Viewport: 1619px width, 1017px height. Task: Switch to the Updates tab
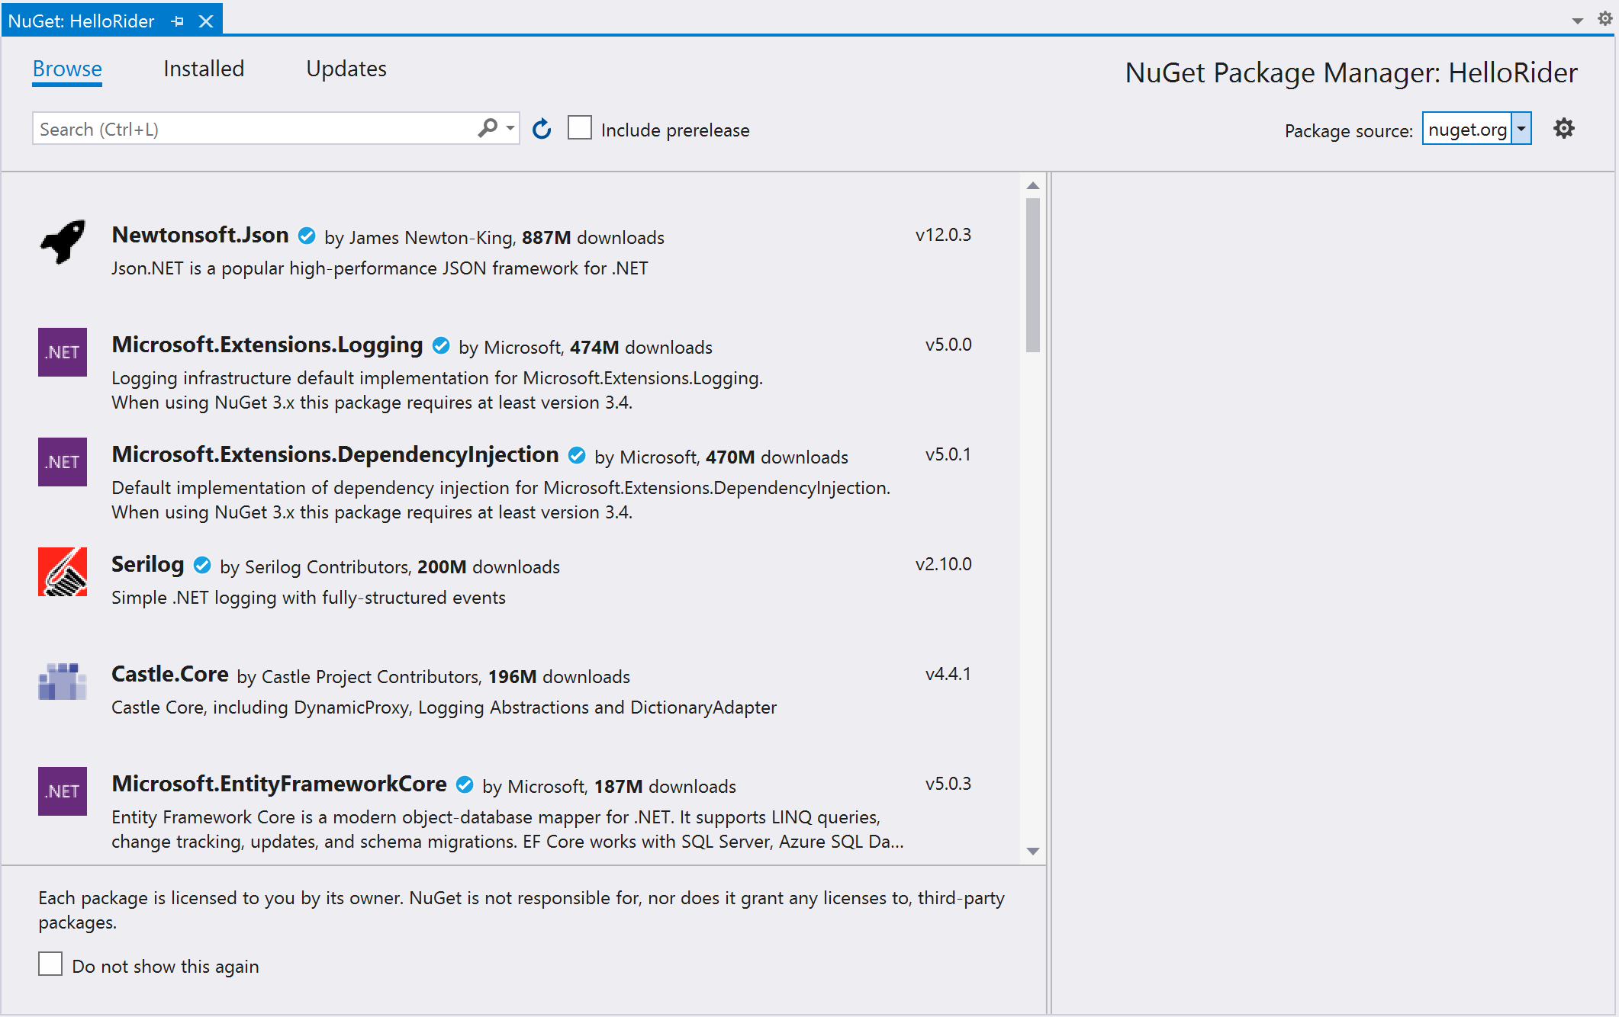pos(346,69)
